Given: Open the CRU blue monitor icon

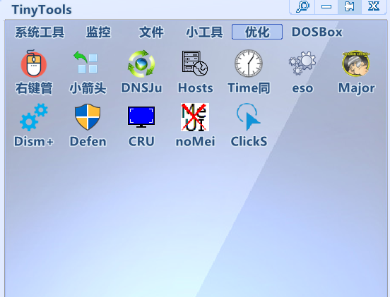Looking at the screenshot, I should tap(141, 117).
